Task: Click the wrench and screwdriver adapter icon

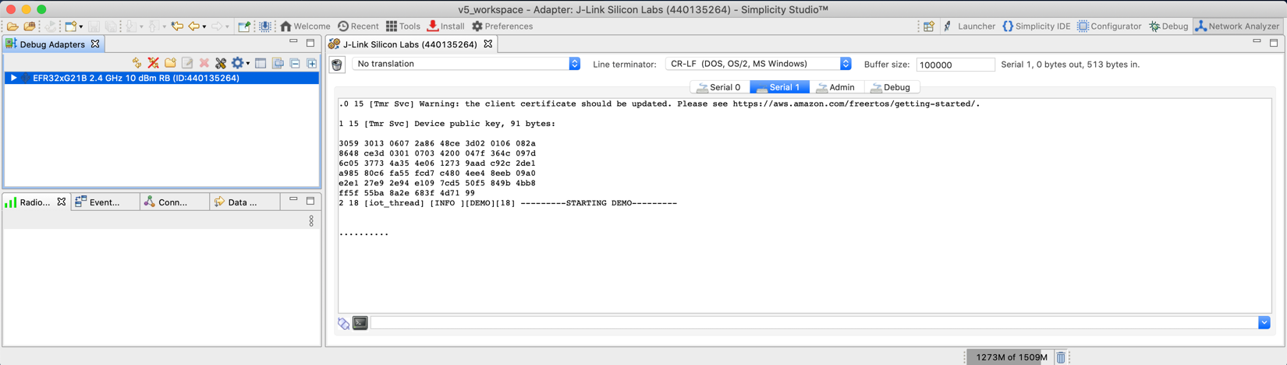Action: 221,63
